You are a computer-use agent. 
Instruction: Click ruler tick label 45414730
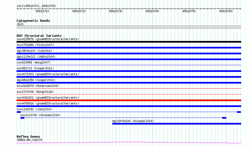116,11
